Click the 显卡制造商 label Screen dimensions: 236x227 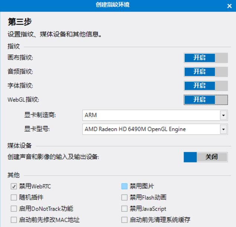(x=40, y=115)
